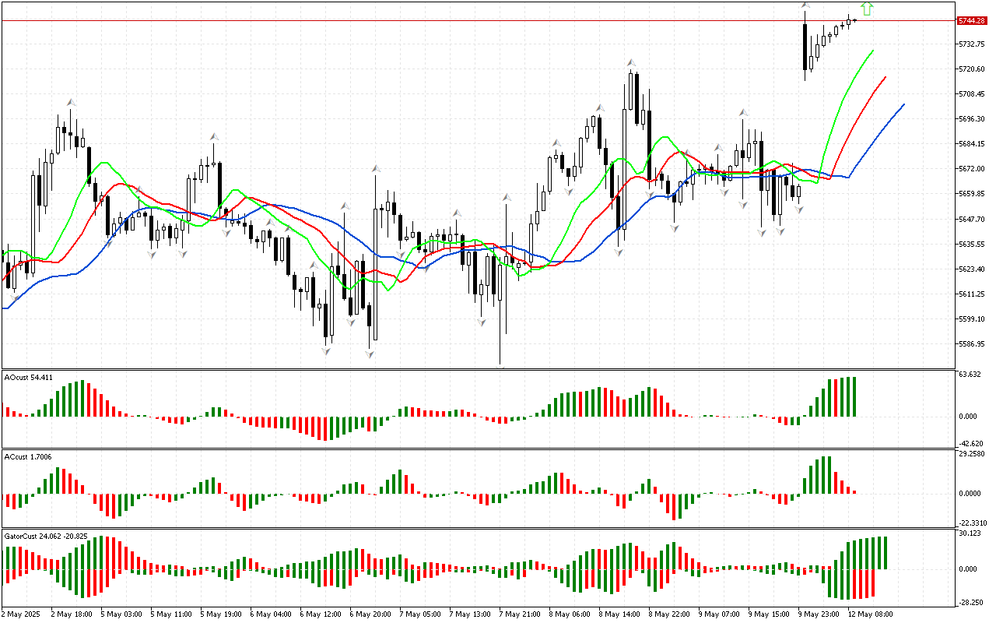
Task: Click the 7 May 05:00 time axis label
Action: (419, 614)
